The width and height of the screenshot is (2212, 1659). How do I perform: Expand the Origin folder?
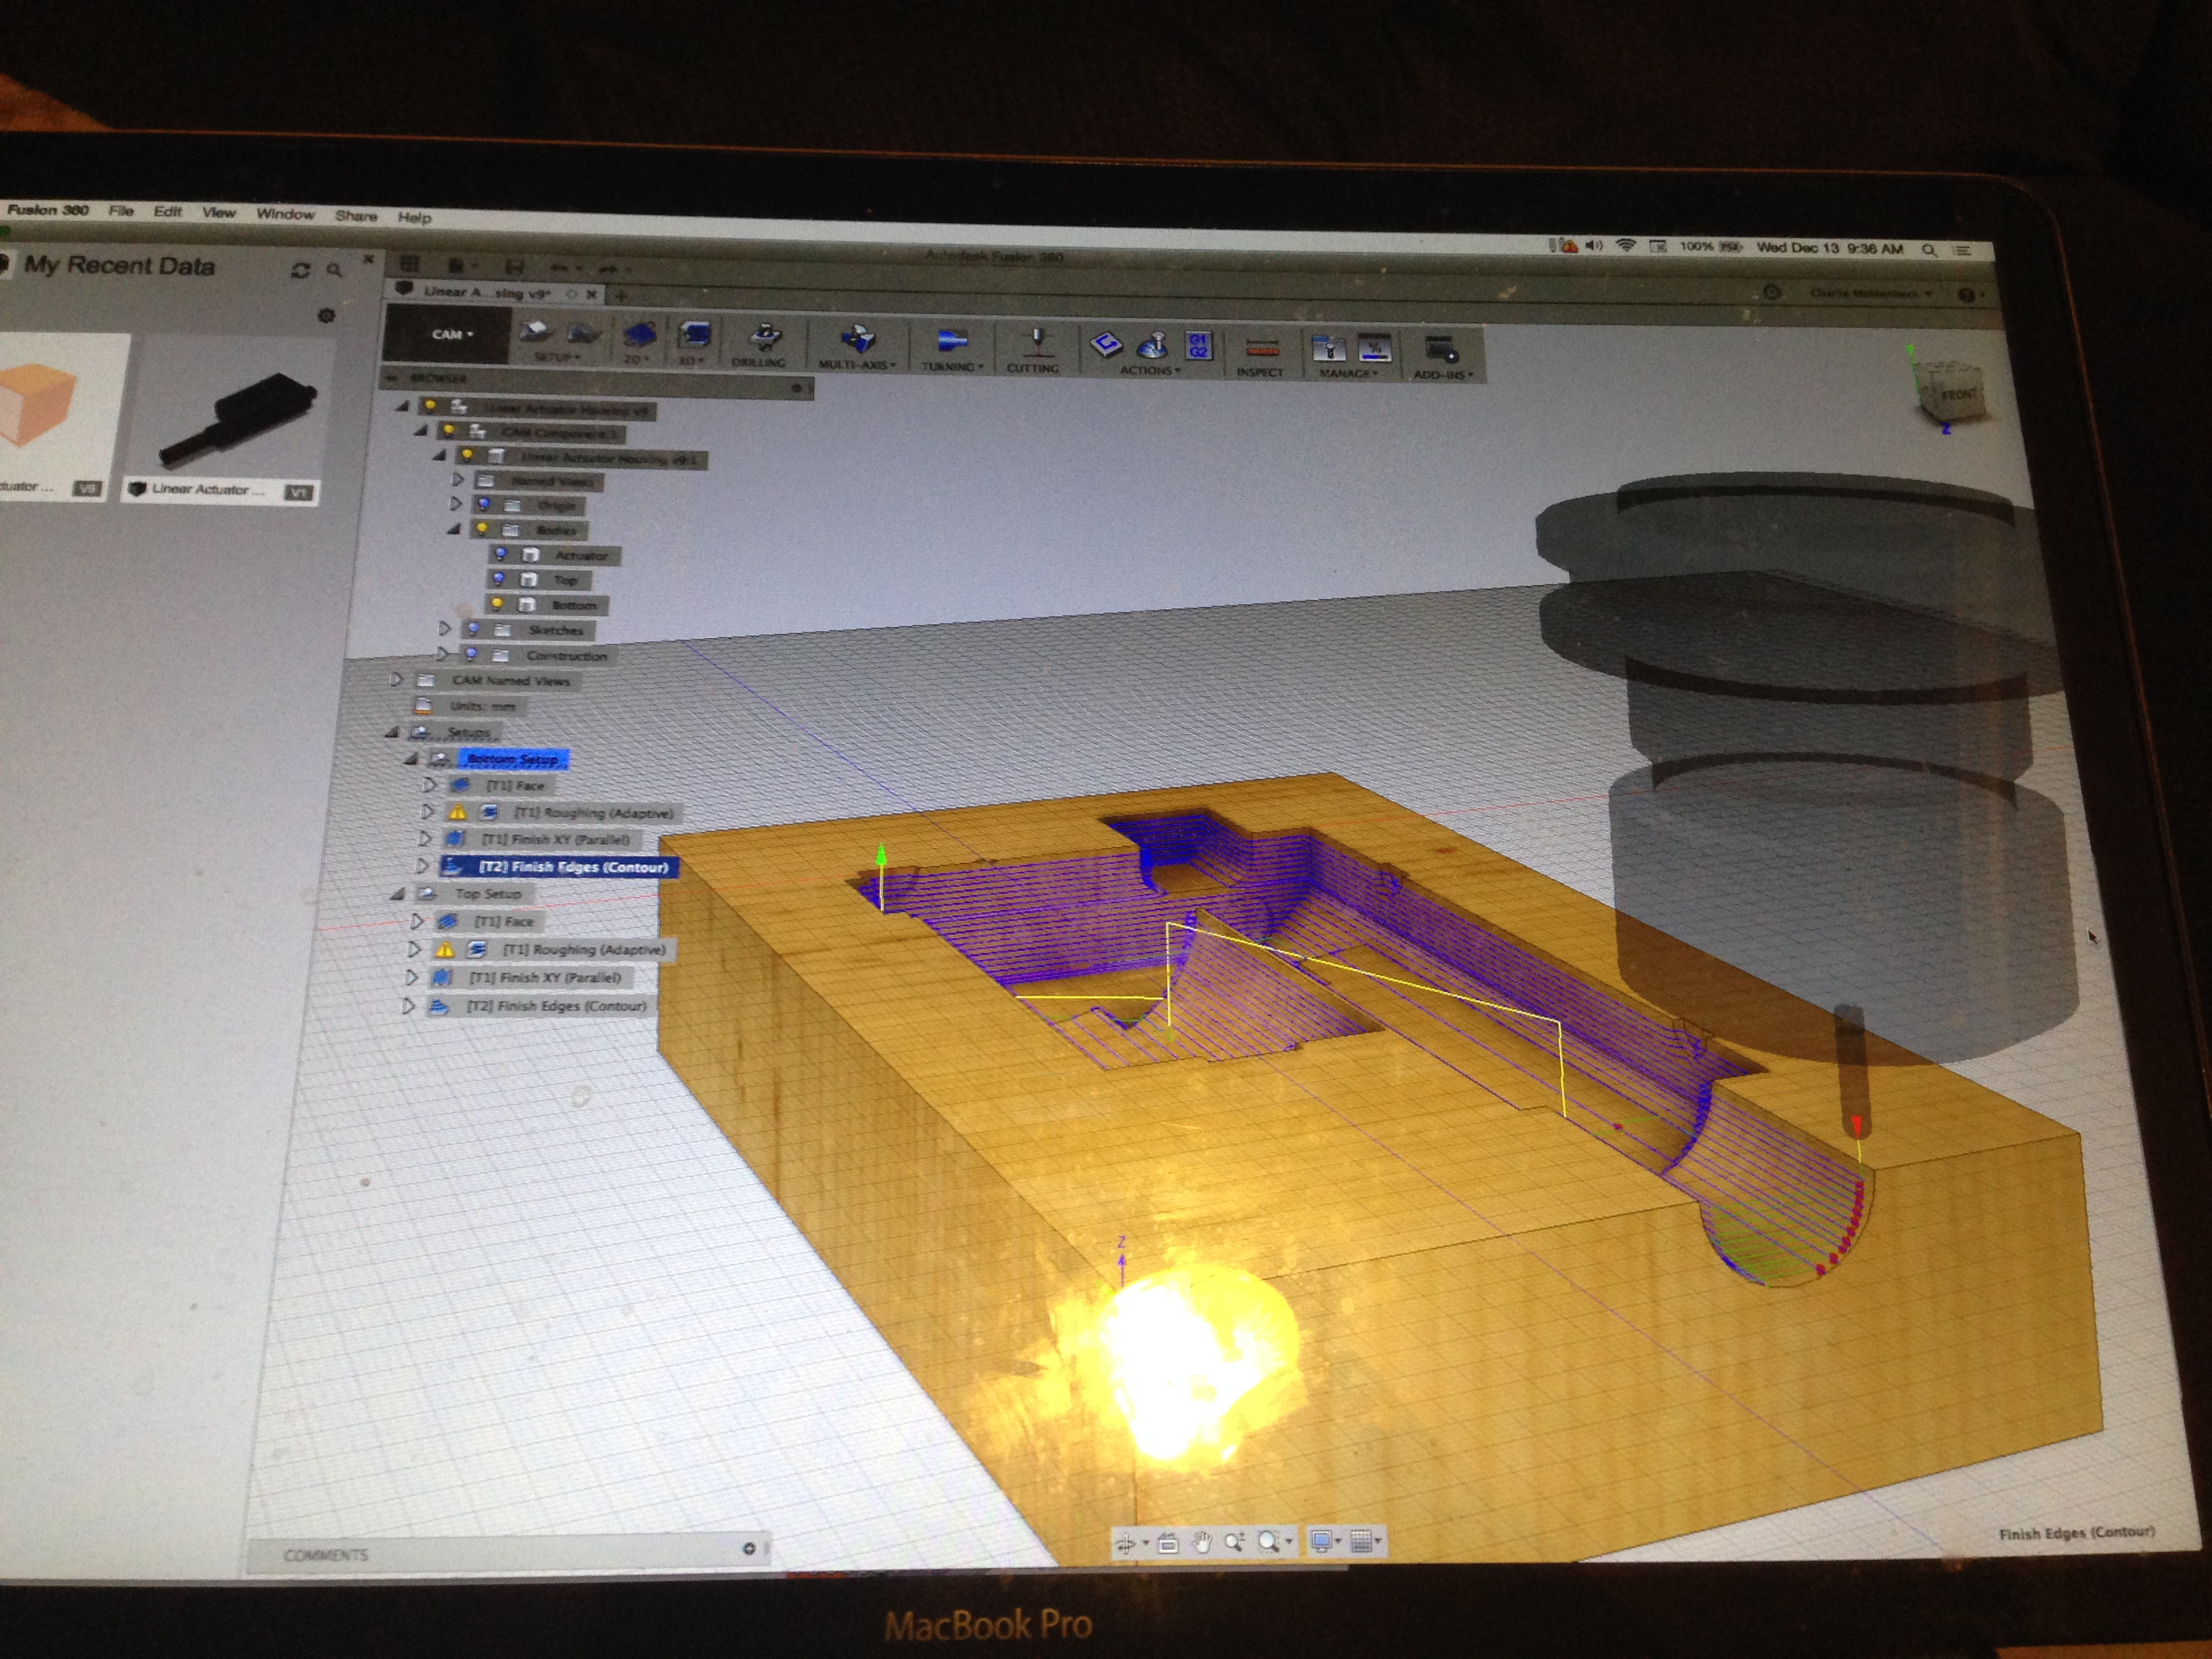click(x=456, y=503)
